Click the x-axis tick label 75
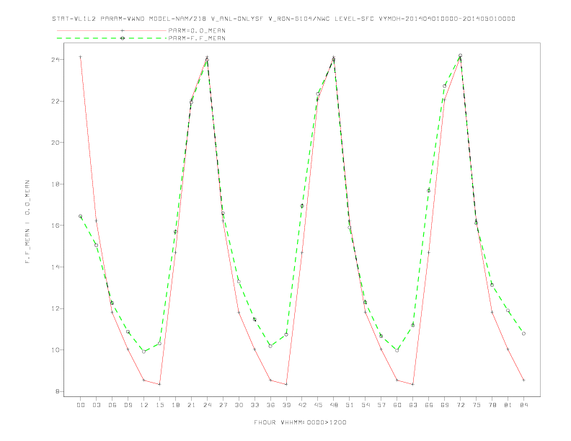The image size is (571, 441). tap(477, 405)
